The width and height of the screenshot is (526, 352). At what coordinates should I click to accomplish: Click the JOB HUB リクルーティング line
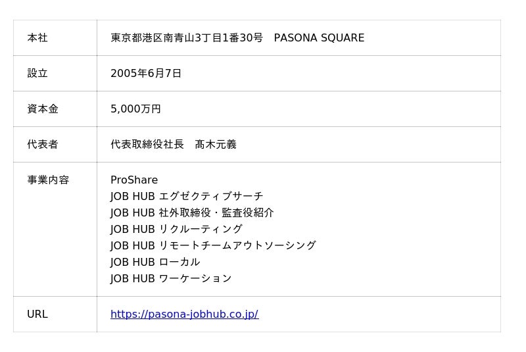176,229
